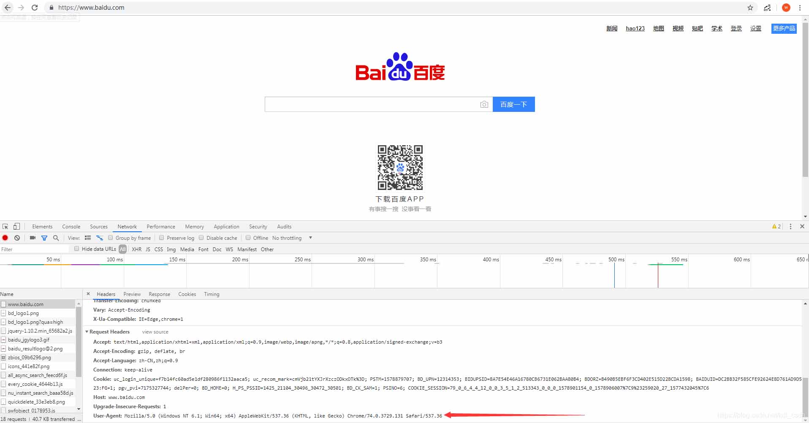
Task: Click the capture screenshots camera icon
Action: pos(33,238)
